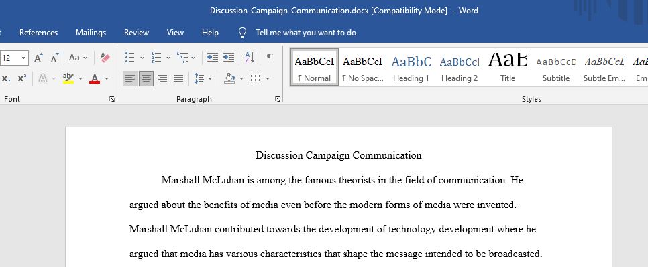Screen dimensions: 648x267
Task: Open the Help tab
Action: pos(211,33)
